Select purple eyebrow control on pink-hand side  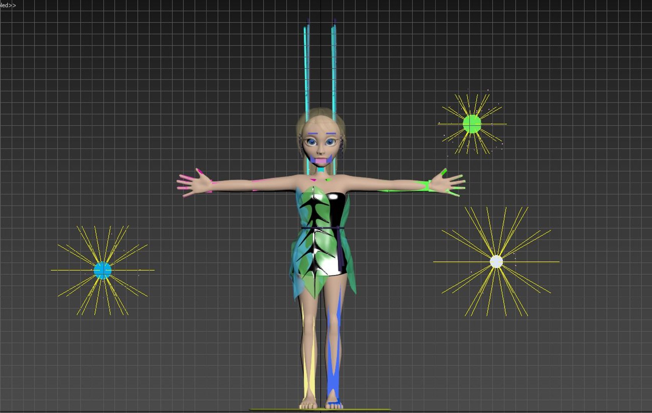tap(313, 134)
